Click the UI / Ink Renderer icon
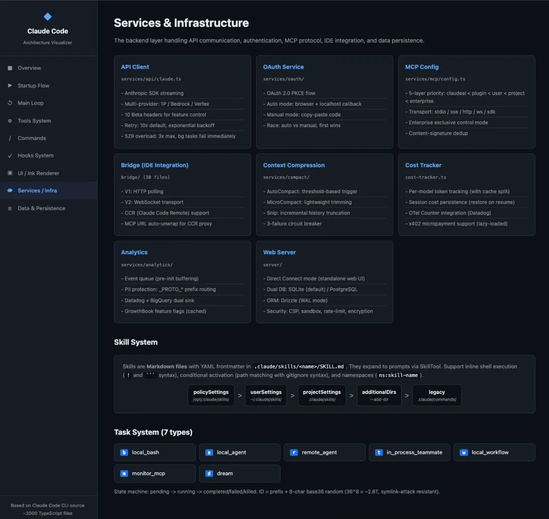Viewport: 549px width, 519px height. pos(10,173)
